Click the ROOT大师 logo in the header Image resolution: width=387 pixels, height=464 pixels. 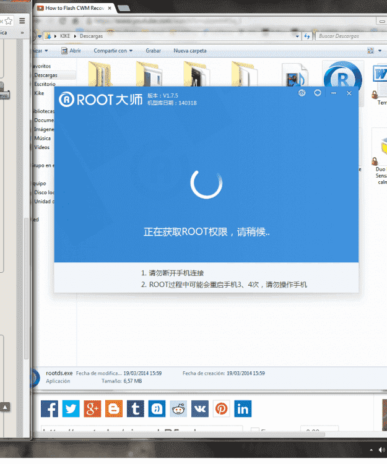[100, 100]
